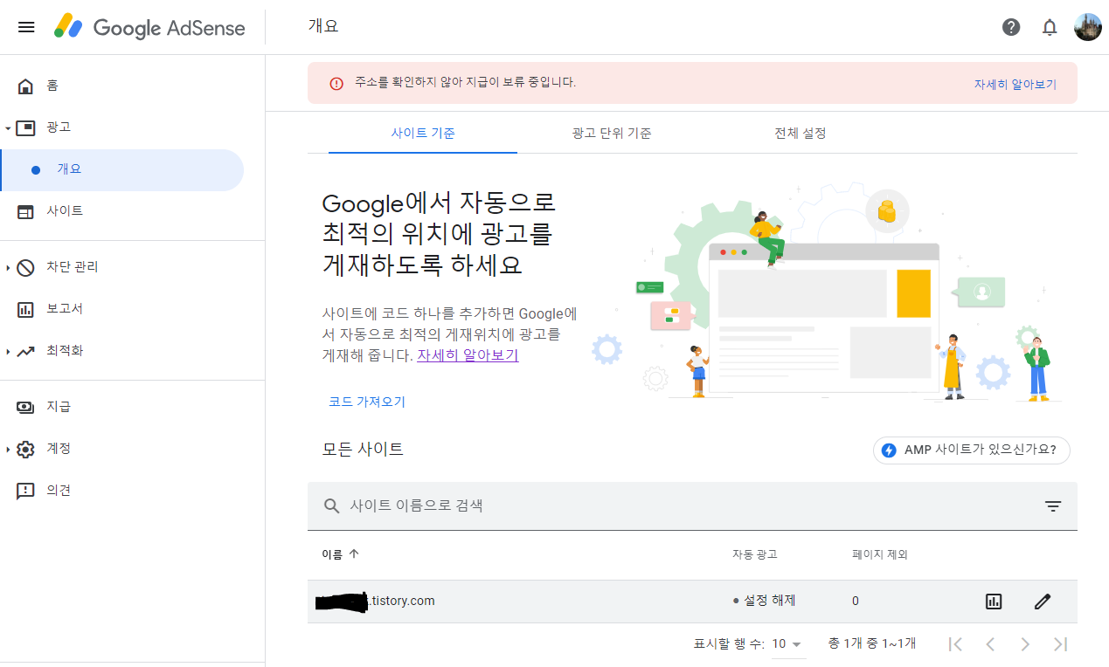Screen dimensions: 1109x667
Task: Click the search magnifier icon
Action: [331, 505]
